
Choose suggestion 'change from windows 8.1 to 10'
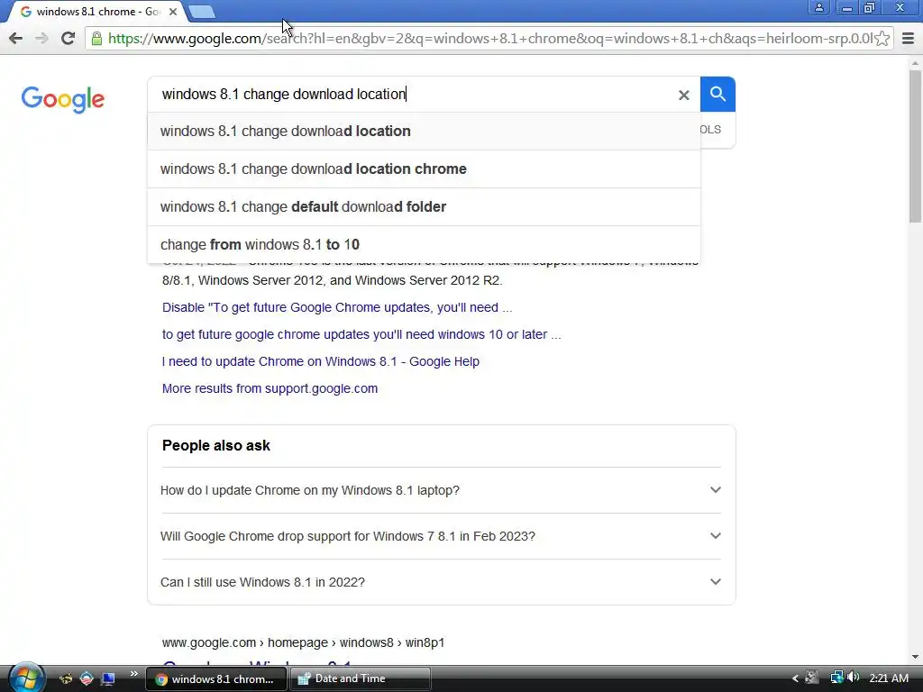tap(424, 244)
